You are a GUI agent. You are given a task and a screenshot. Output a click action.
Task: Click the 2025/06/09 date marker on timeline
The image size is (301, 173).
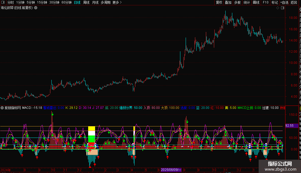pyautogui.click(x=171, y=170)
